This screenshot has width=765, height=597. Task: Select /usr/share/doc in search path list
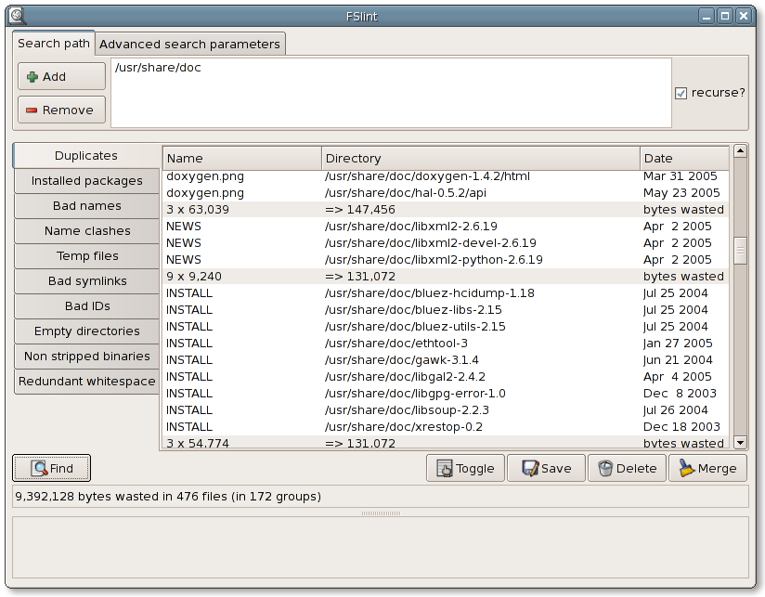[158, 67]
